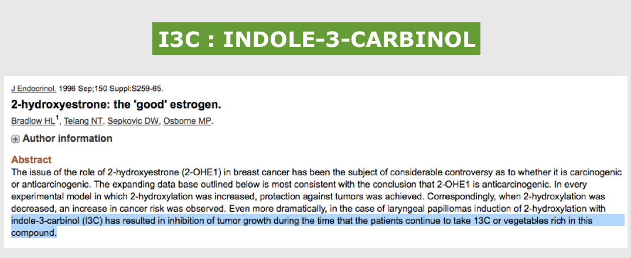Open author Telang NT's link

(83, 121)
